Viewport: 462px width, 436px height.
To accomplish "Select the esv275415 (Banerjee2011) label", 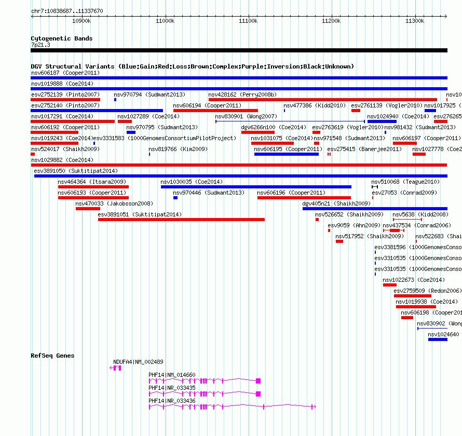I will click(x=364, y=149).
